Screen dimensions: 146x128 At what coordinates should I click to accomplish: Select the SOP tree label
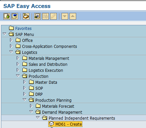[x=39, y=88]
